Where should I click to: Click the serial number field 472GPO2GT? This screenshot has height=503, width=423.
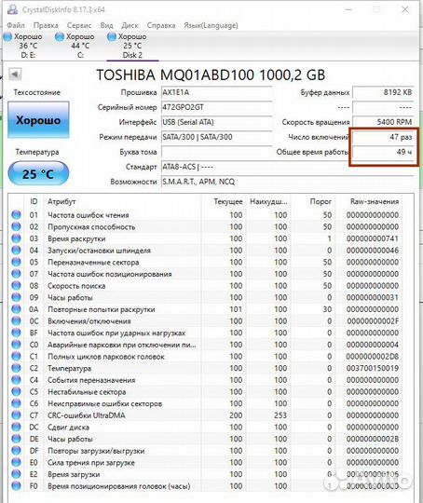pyautogui.click(x=216, y=107)
